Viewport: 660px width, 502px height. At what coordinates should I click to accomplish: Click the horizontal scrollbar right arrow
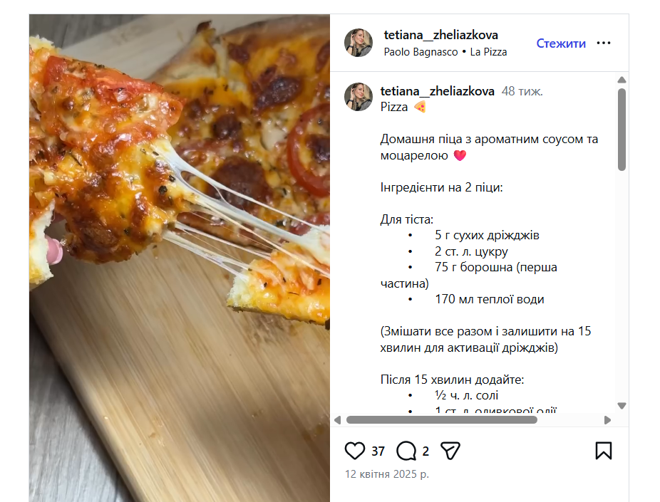608,420
